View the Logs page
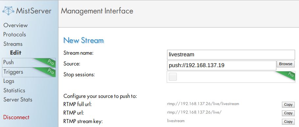Image resolution: width=299 pixels, height=127 pixels. (x=9, y=81)
